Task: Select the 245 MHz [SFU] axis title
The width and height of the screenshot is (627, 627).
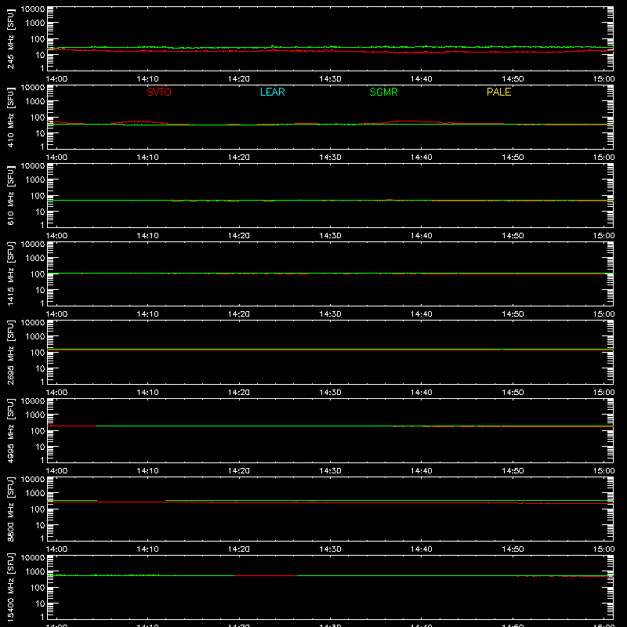Action: pyautogui.click(x=11, y=38)
